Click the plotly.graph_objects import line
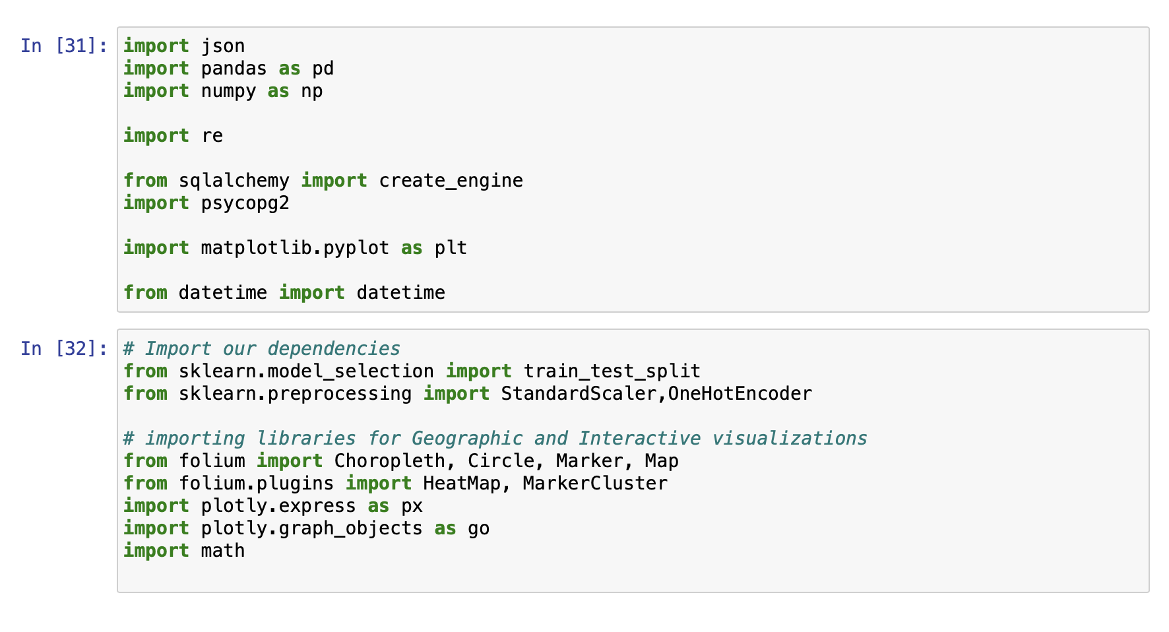 tap(306, 528)
